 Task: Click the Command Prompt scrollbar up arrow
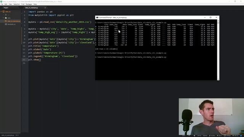[x=218, y=21]
